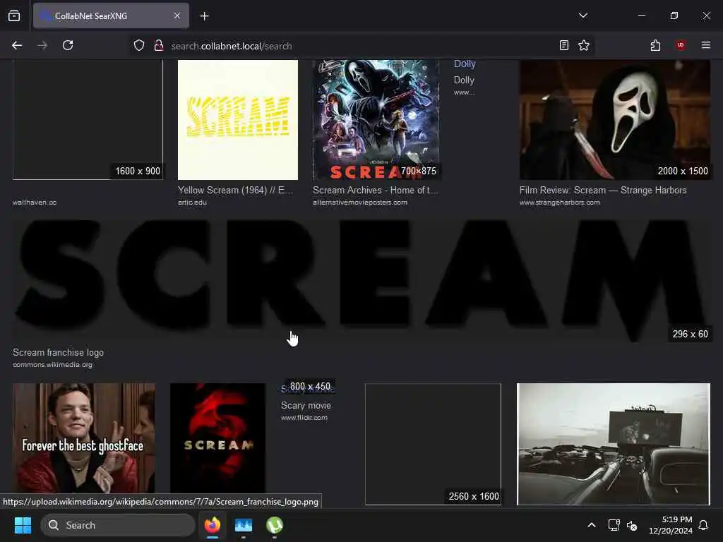The width and height of the screenshot is (723, 542).
Task: Click the artic.edu source text
Action: coord(192,203)
